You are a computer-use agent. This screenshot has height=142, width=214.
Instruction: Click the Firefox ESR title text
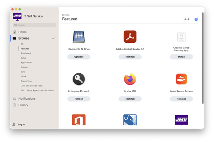pos(130,91)
